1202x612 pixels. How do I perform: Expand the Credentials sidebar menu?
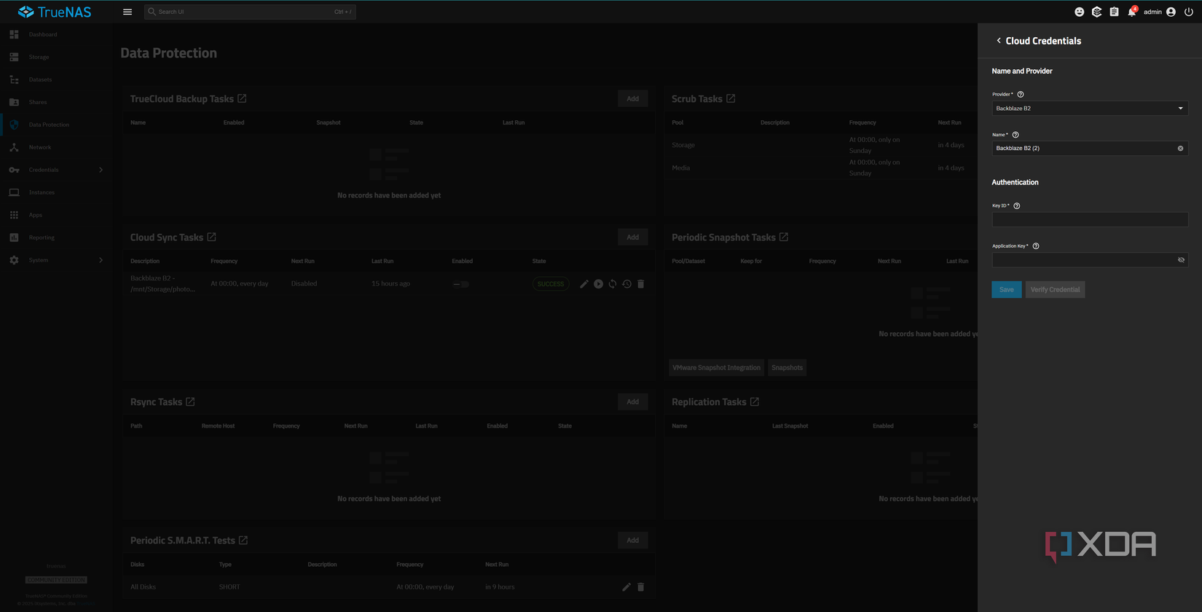[x=56, y=170]
